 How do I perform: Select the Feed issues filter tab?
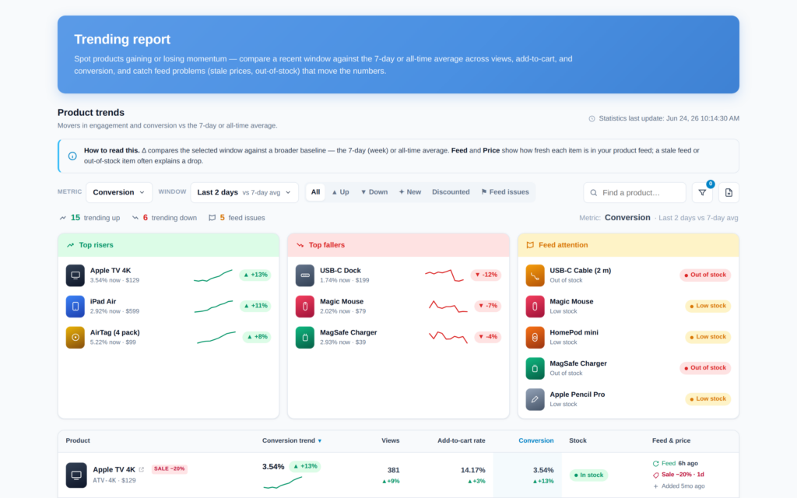click(505, 192)
